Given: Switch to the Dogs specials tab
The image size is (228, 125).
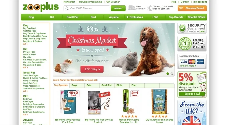Looking at the screenshot, I should (77, 85).
